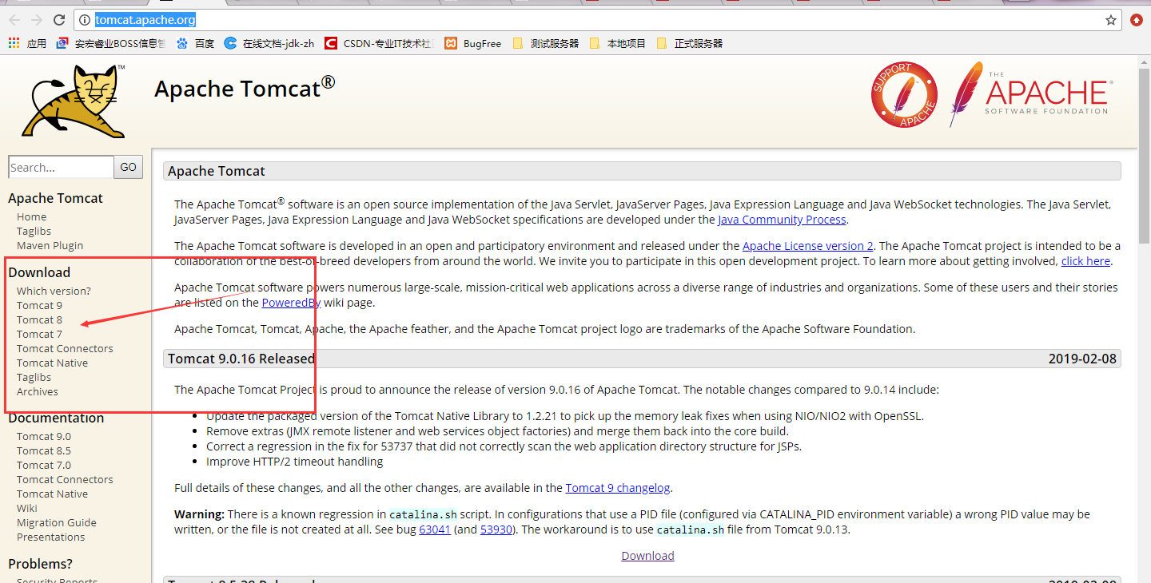Follow the Java Community Process link
This screenshot has height=583, width=1151.
coord(782,220)
